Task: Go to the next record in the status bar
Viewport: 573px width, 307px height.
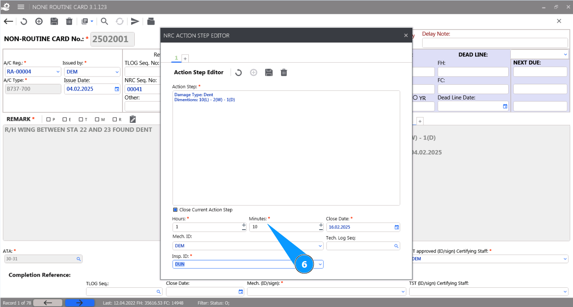Action: click(x=80, y=303)
